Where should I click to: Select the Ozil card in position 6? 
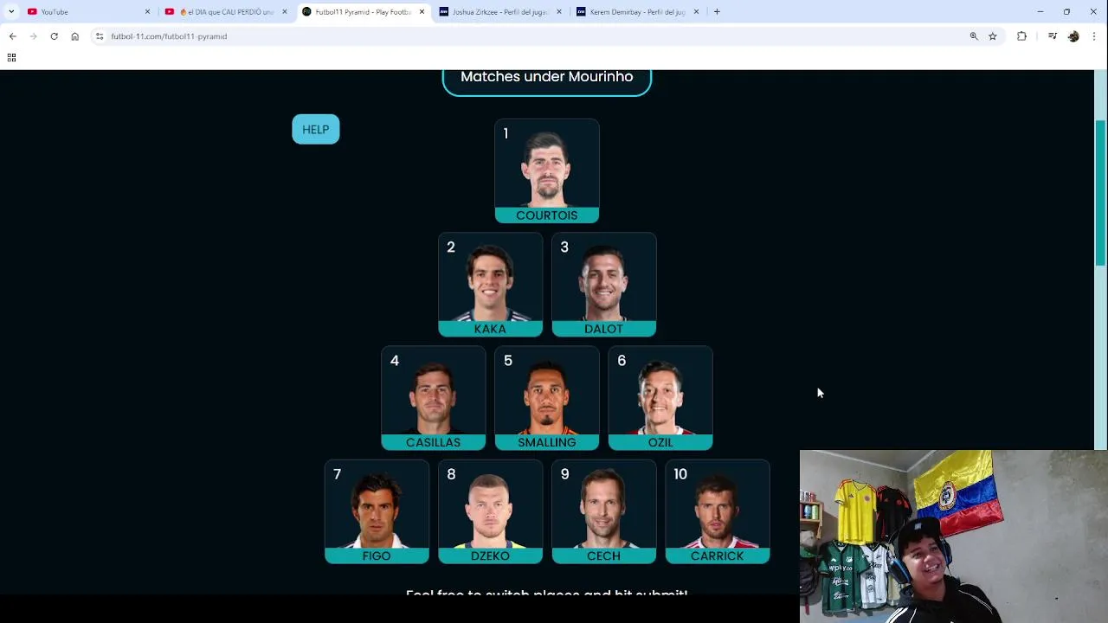[x=660, y=398]
